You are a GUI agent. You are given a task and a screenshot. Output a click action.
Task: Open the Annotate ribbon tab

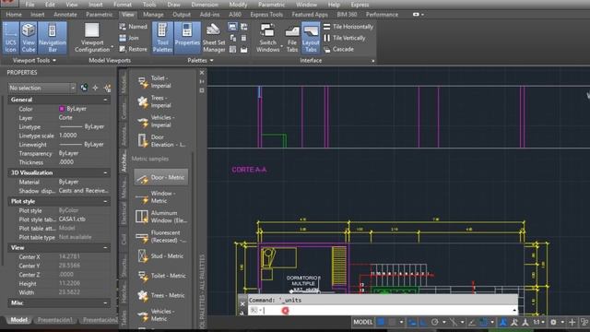pos(65,15)
